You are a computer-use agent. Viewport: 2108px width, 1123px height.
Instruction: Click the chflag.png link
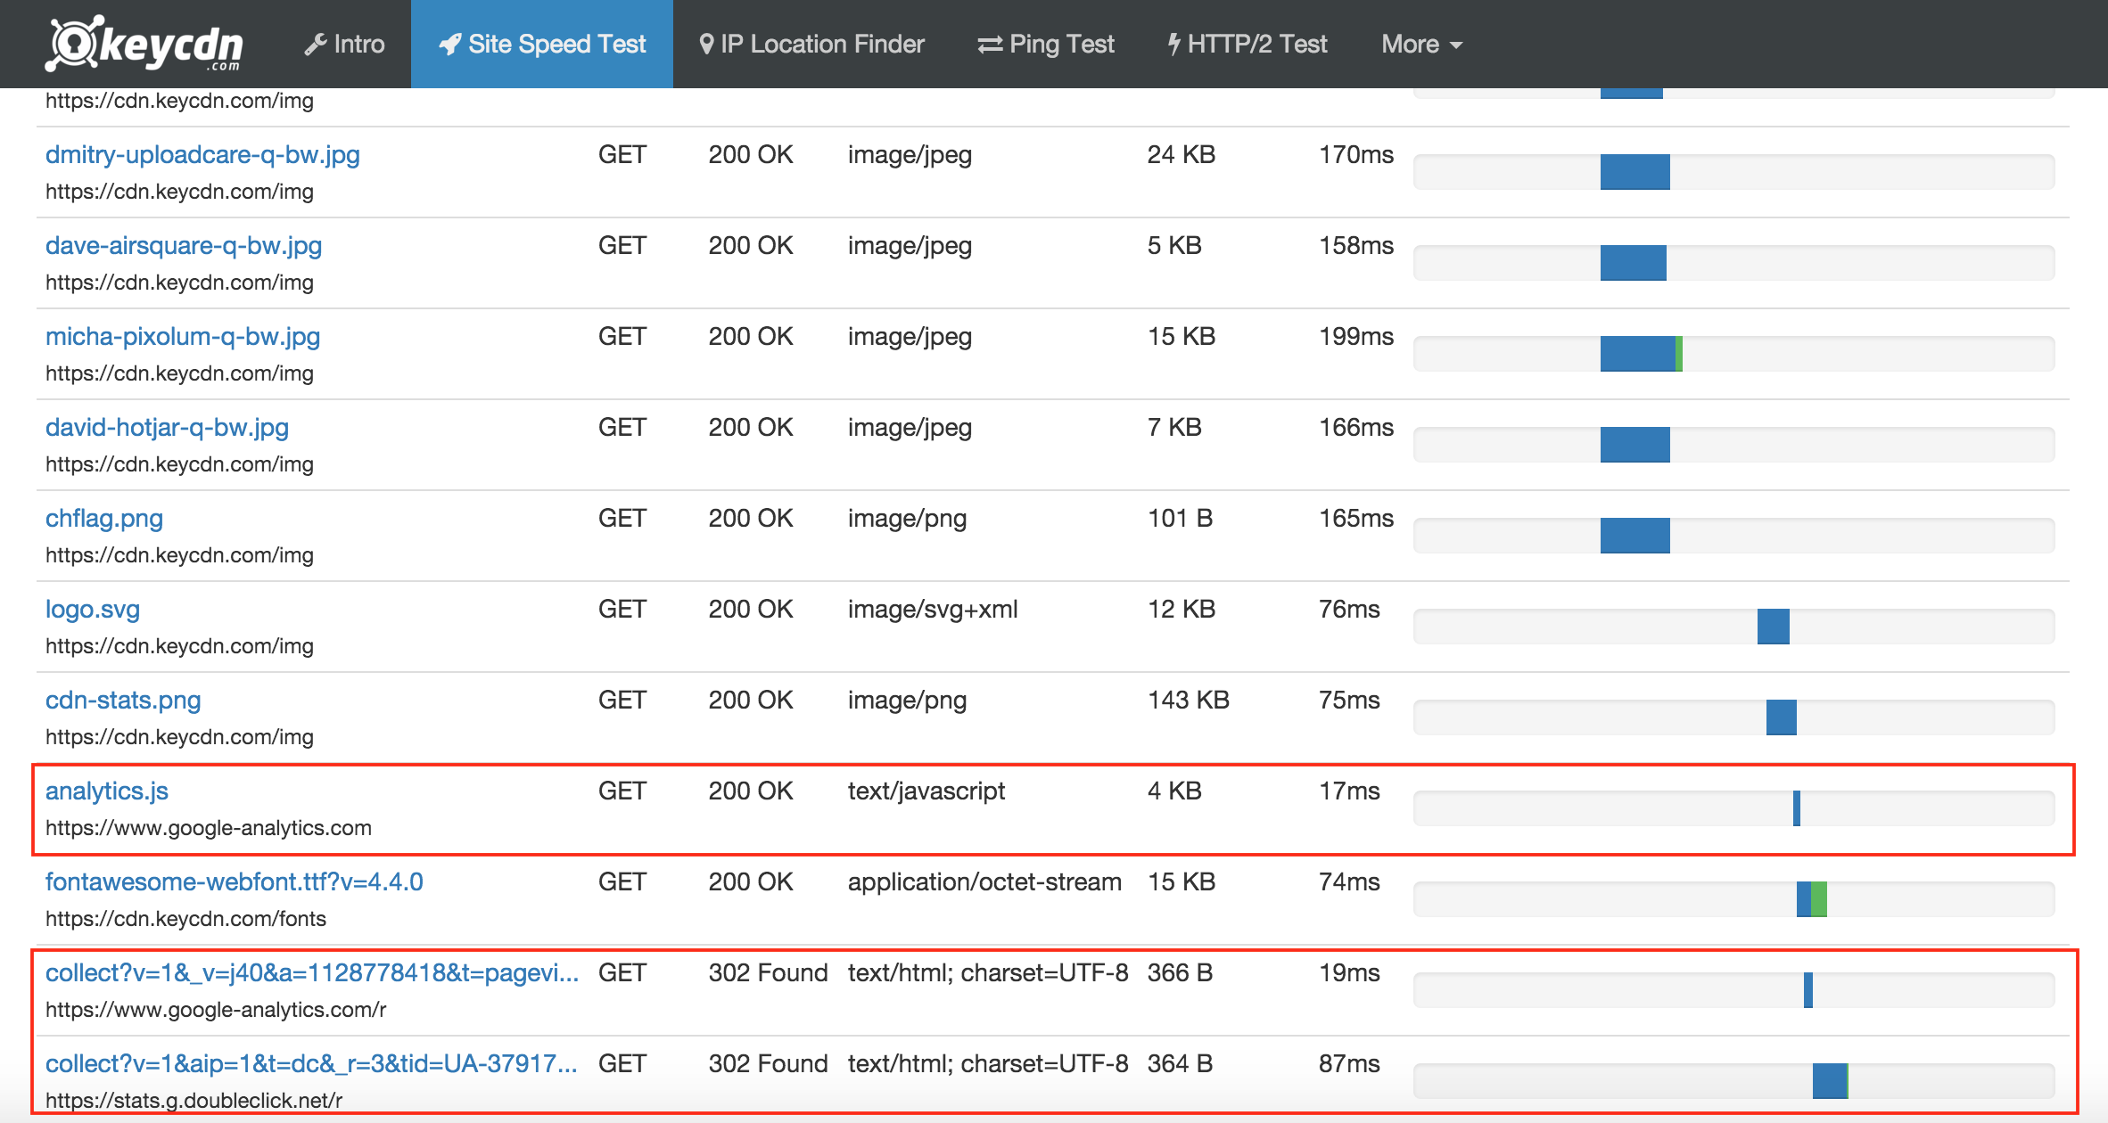click(x=104, y=519)
